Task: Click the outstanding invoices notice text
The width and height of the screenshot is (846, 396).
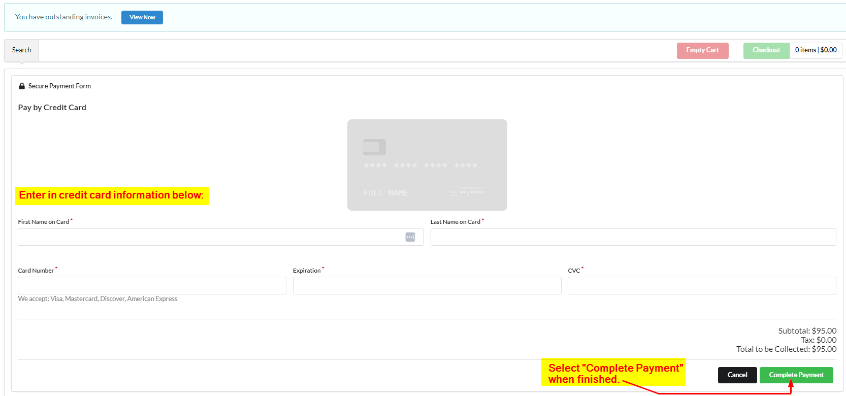Action: 64,17
